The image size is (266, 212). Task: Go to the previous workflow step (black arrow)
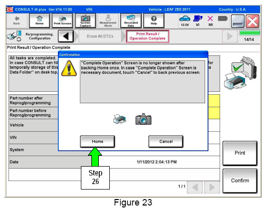66,36
